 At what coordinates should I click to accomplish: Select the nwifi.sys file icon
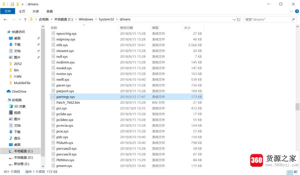tap(53, 79)
